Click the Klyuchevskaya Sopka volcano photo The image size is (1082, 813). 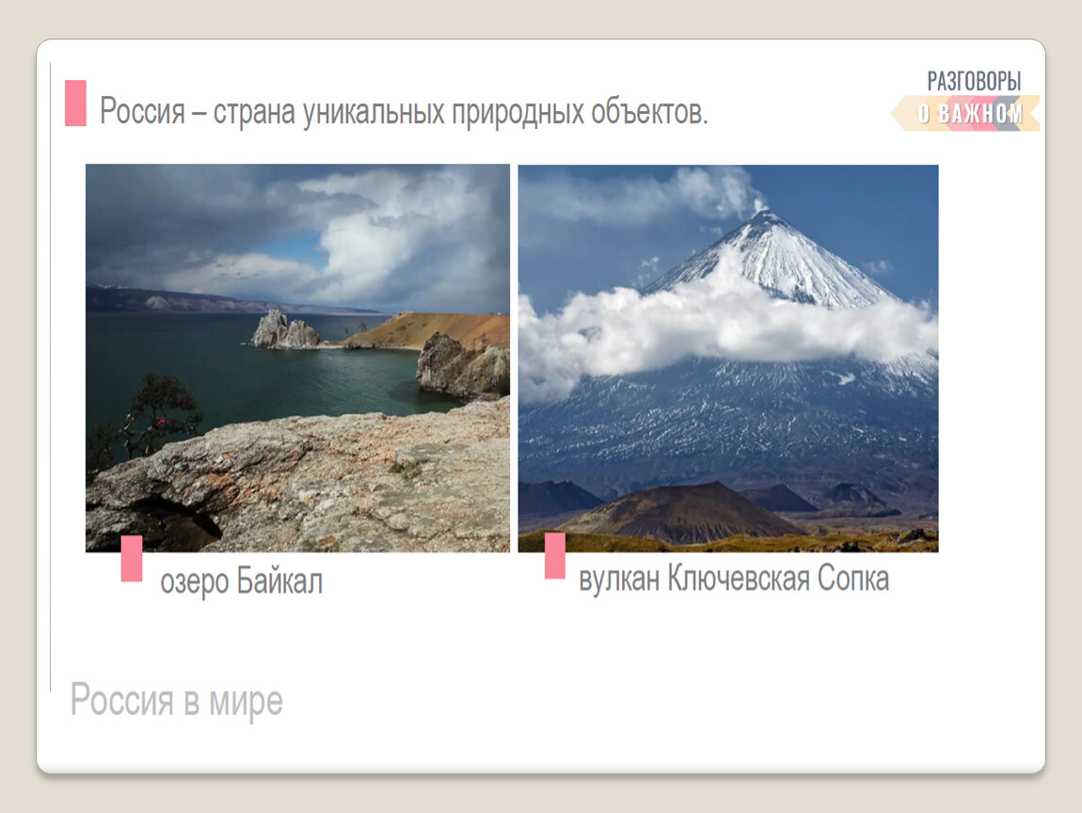coord(728,359)
